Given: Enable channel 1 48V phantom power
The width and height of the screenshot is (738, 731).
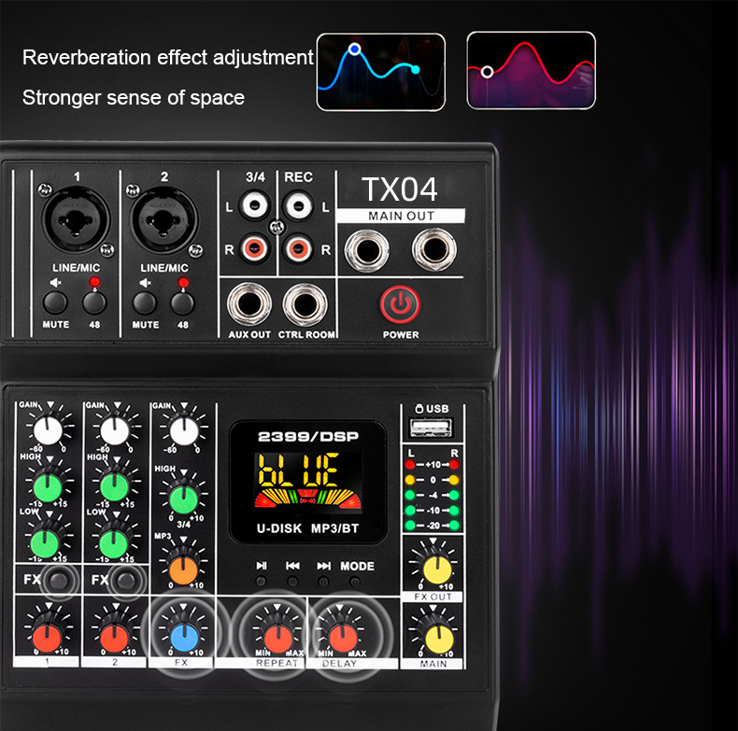Looking at the screenshot, I should [93, 302].
